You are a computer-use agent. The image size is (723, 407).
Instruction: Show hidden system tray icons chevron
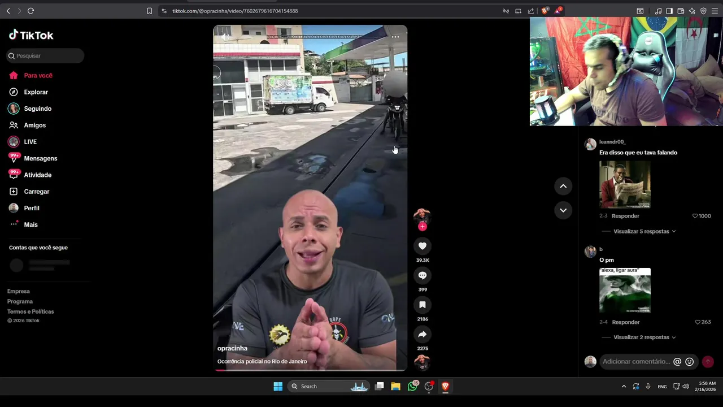pyautogui.click(x=624, y=387)
